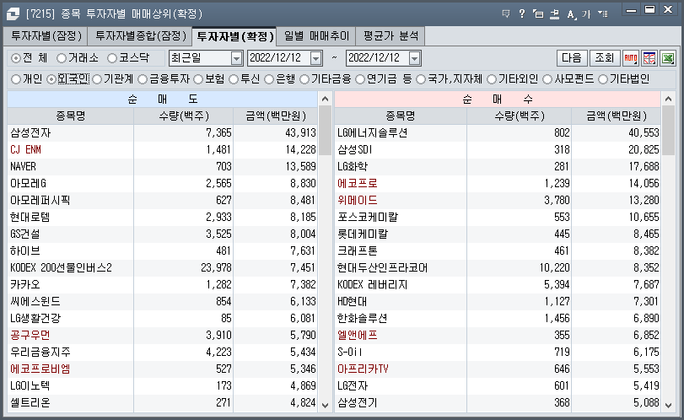
Task: Open help with the question mark icon
Action: [522, 14]
